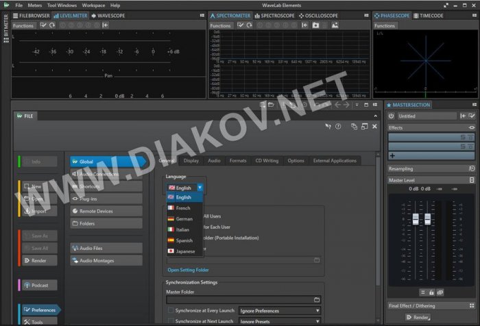This screenshot has height=326, width=480.
Task: Open the Audio preferences tab
Action: pos(214,160)
